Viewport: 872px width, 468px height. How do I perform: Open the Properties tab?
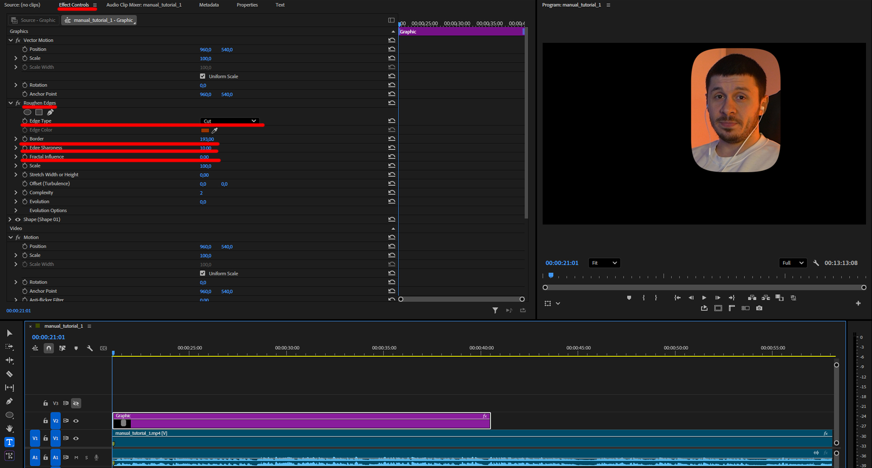click(x=247, y=5)
